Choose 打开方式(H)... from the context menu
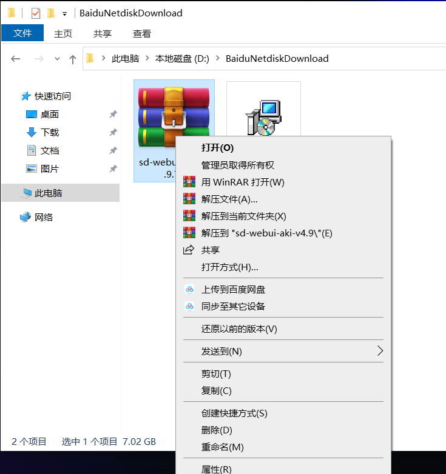Viewport: 446px width, 474px height. point(283,267)
